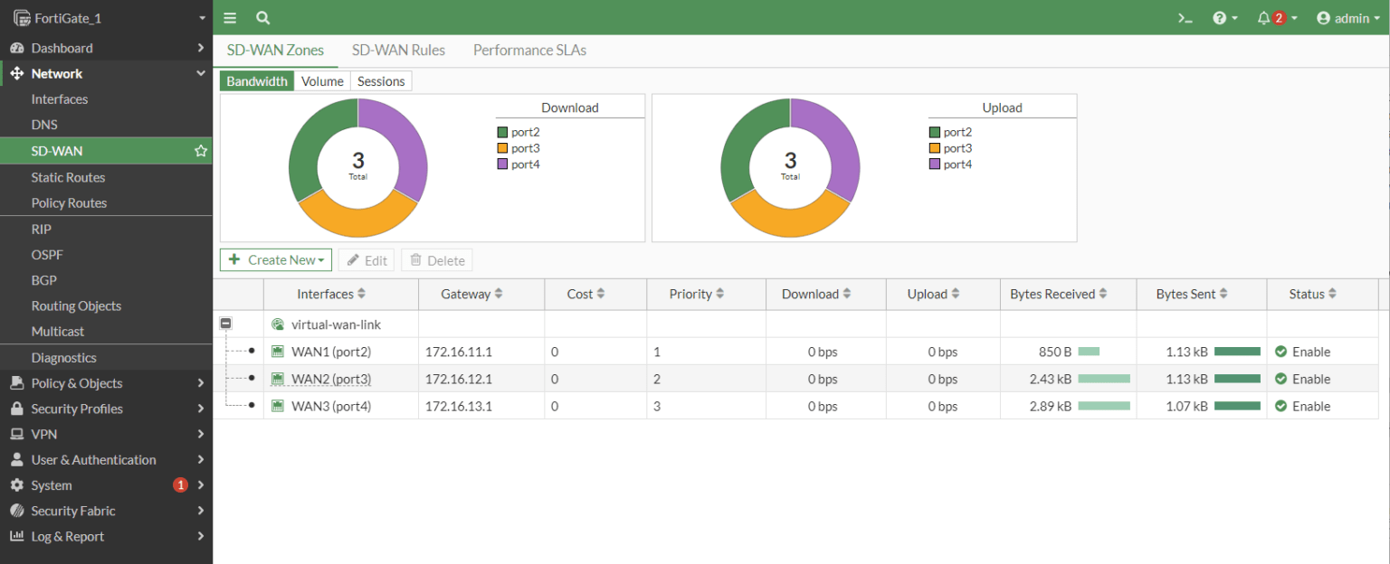Switch to the SD-WAN Rules tab
This screenshot has width=1390, height=564.
(398, 50)
